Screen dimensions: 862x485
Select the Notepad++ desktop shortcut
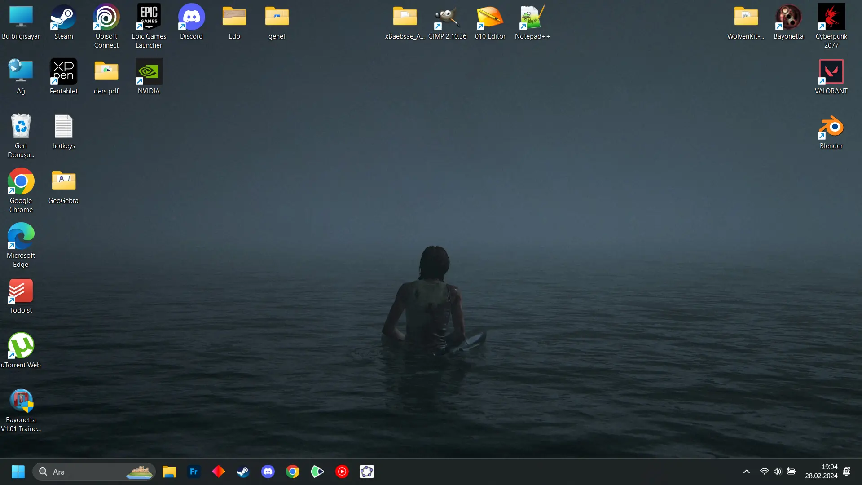532,22
